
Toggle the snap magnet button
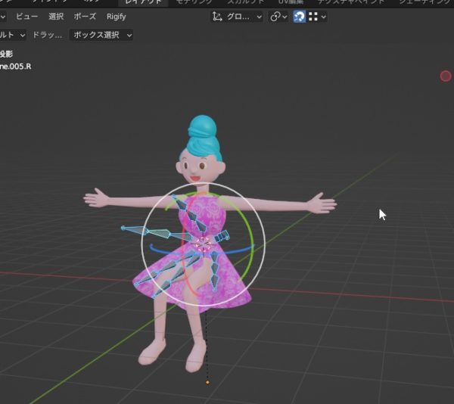[300, 17]
